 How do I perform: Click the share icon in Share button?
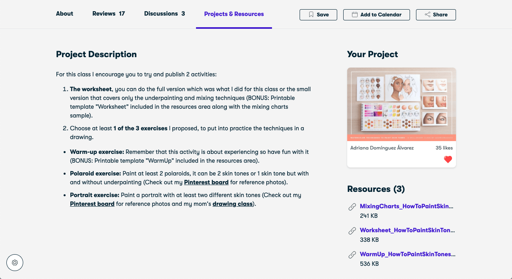pos(428,15)
